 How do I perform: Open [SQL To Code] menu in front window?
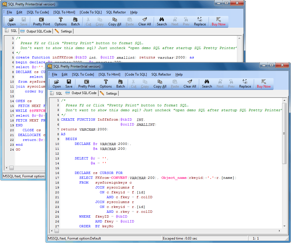pyautogui.click(x=83, y=74)
